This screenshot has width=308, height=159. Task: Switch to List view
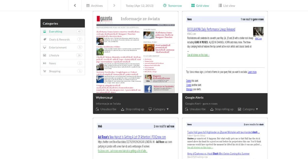[x=227, y=6]
